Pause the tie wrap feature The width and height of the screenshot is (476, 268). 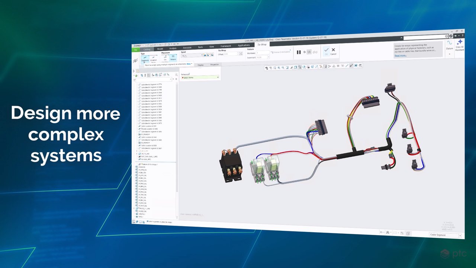tap(299, 52)
